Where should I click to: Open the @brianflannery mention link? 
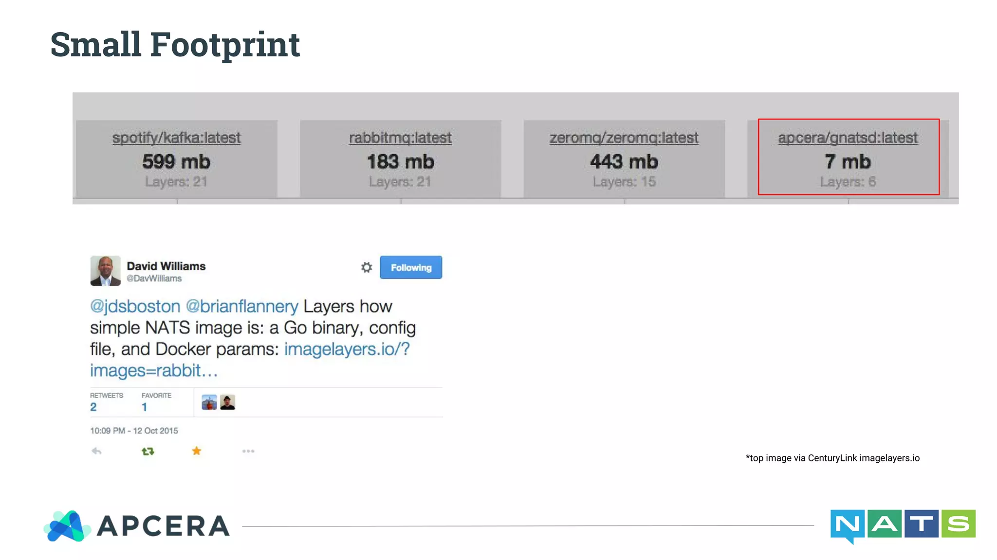[242, 306]
